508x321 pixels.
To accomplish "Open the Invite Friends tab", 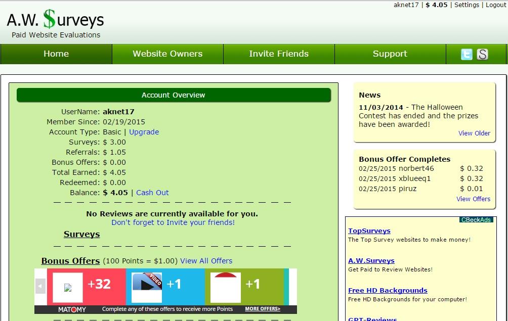I will (279, 54).
